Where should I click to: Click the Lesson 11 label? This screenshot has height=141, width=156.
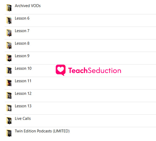23,81
